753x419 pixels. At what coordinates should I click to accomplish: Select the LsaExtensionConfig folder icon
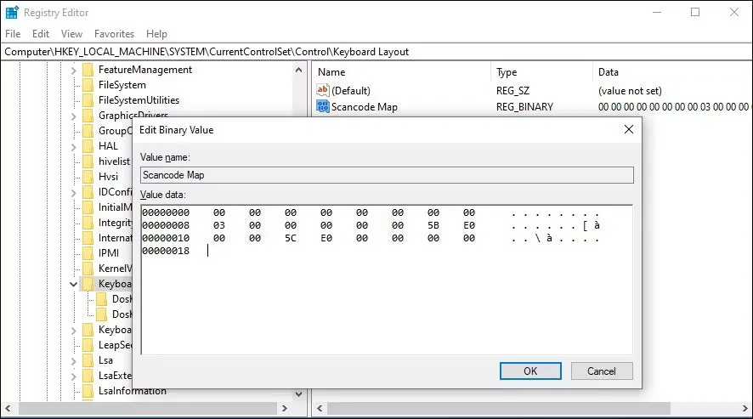pyautogui.click(x=88, y=376)
